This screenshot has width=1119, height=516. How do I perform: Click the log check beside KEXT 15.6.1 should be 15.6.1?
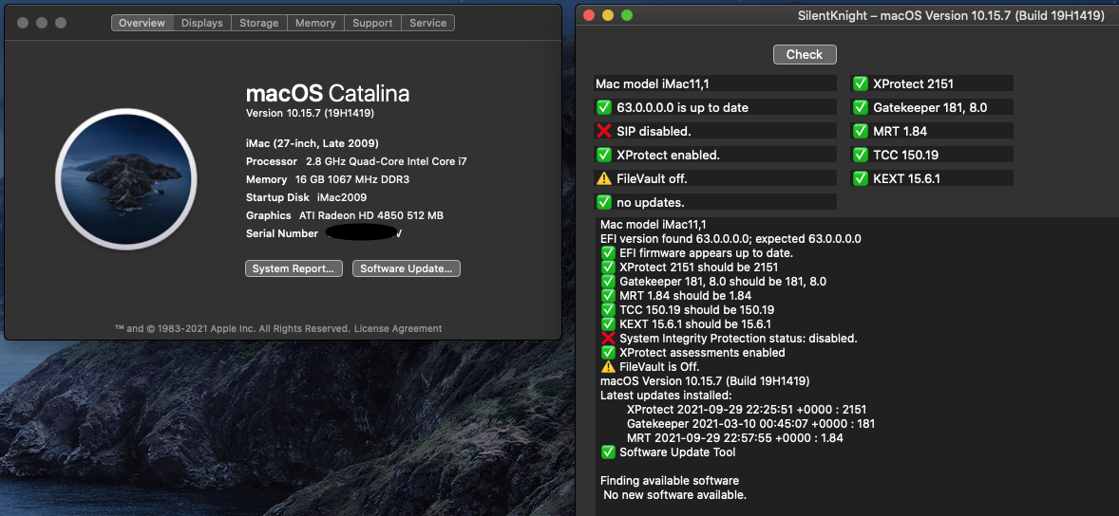(608, 324)
